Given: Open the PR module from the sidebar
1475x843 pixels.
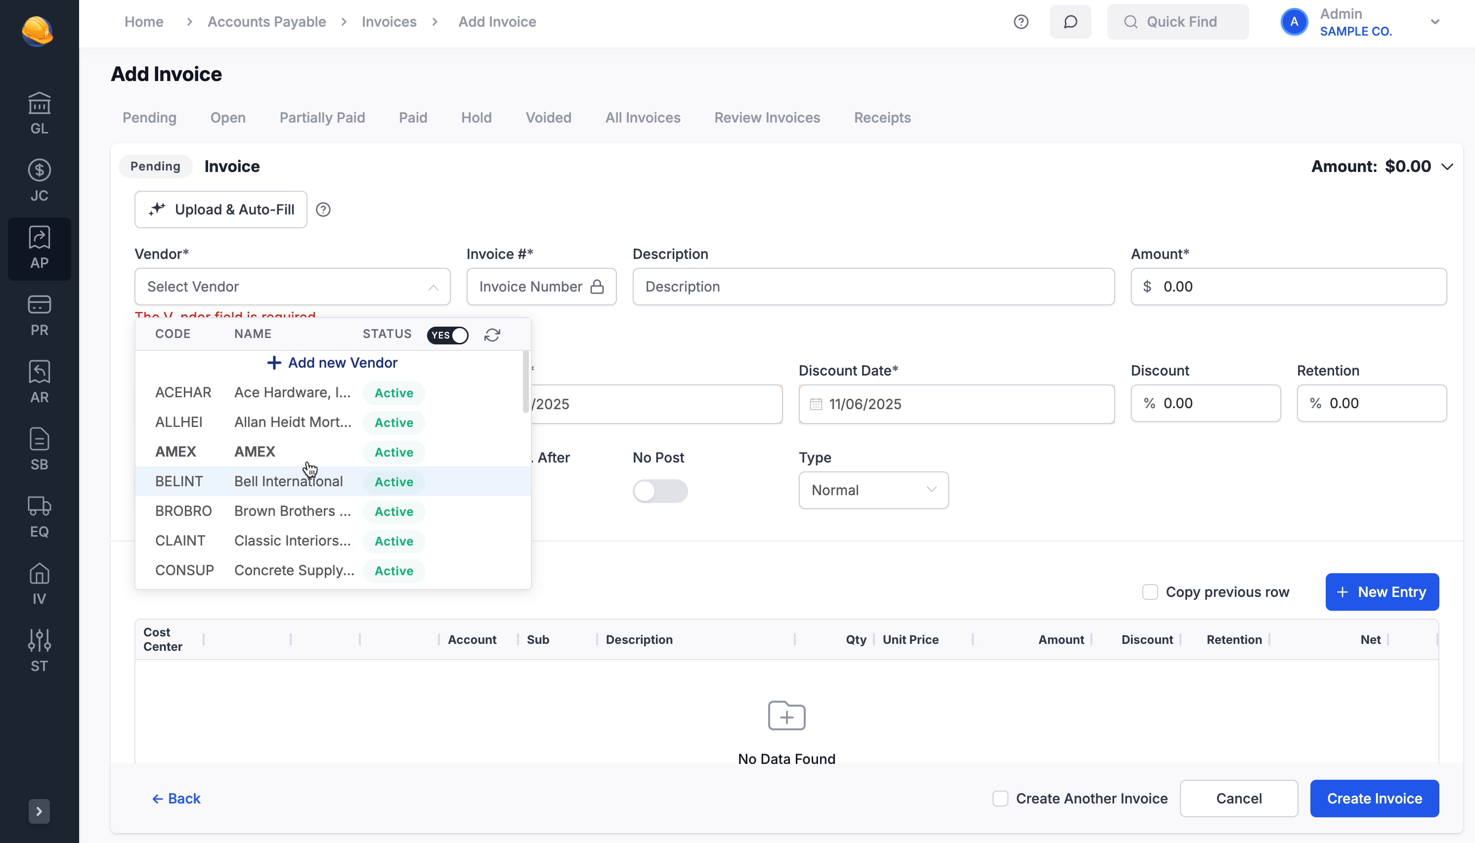Looking at the screenshot, I should (x=39, y=314).
